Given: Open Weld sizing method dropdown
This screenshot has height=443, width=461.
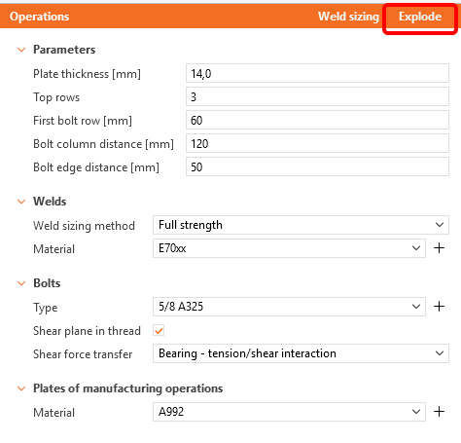Looking at the screenshot, I should point(301,225).
